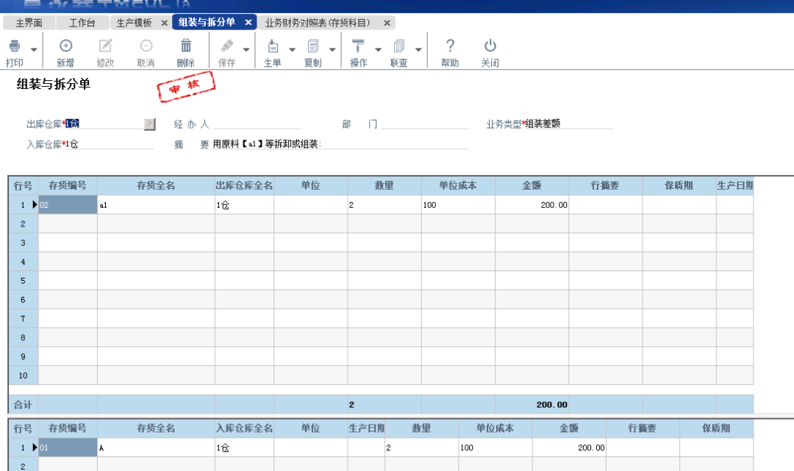Screen dimensions: 794x471
Task: Click the 操作 (Operation) icon
Action: click(x=358, y=46)
